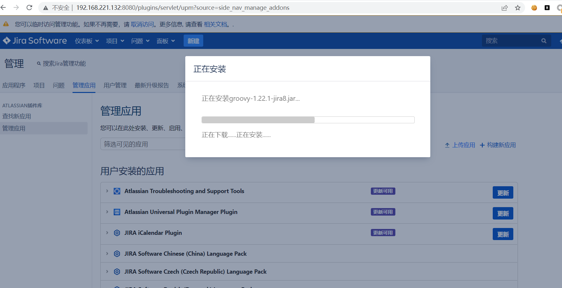The width and height of the screenshot is (562, 288).
Task: Update Atlassian Troubleshooting and Support Tools
Action: (503, 192)
